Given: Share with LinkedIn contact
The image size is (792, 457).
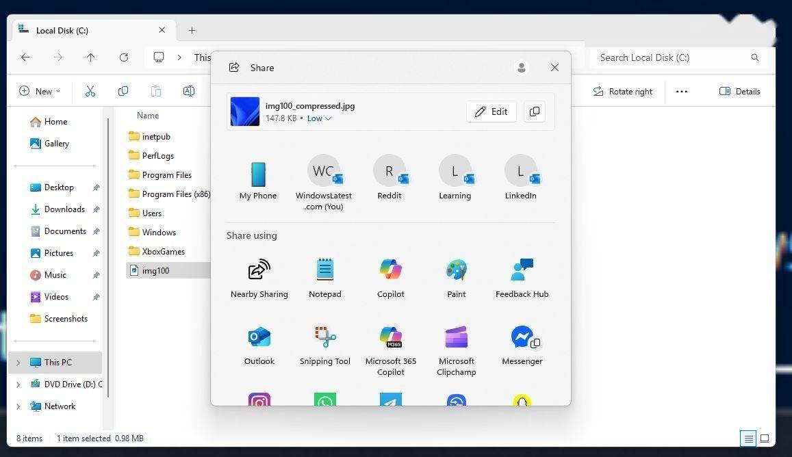Looking at the screenshot, I should click(x=521, y=177).
